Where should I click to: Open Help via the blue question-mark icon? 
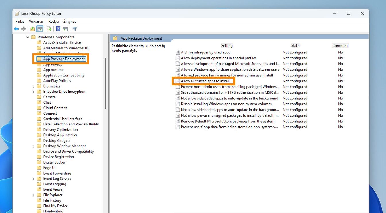point(58,29)
